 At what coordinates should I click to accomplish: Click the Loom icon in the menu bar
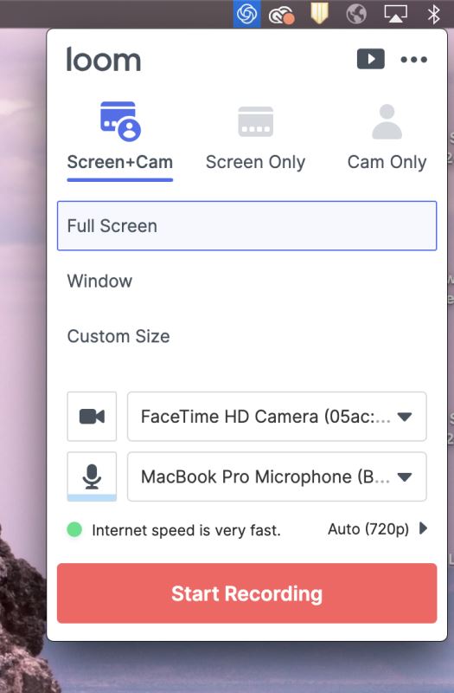[246, 14]
